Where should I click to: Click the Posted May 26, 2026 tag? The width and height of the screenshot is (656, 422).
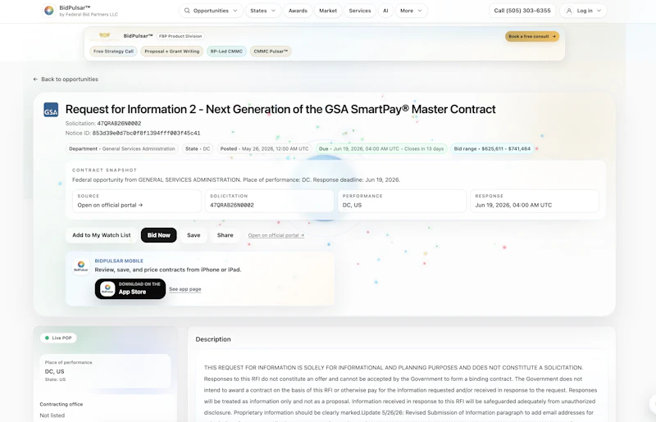pos(264,149)
